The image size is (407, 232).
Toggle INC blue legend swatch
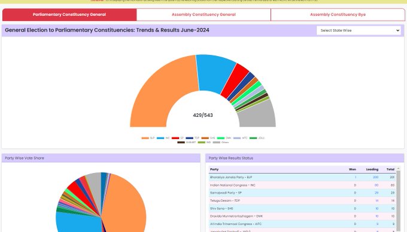tap(160, 138)
